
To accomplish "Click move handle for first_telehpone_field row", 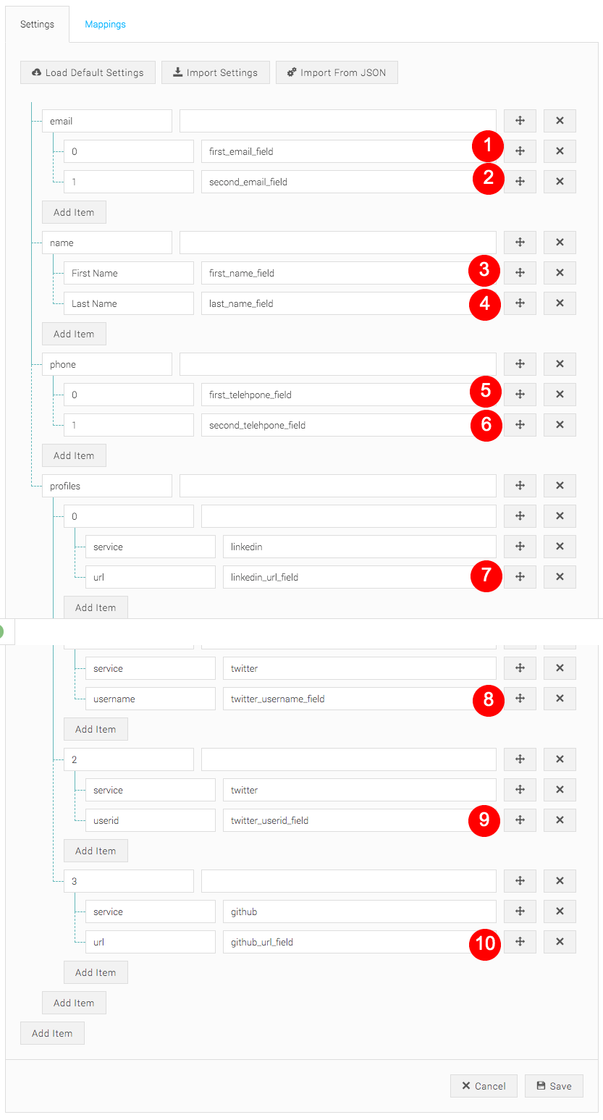I will [x=520, y=395].
